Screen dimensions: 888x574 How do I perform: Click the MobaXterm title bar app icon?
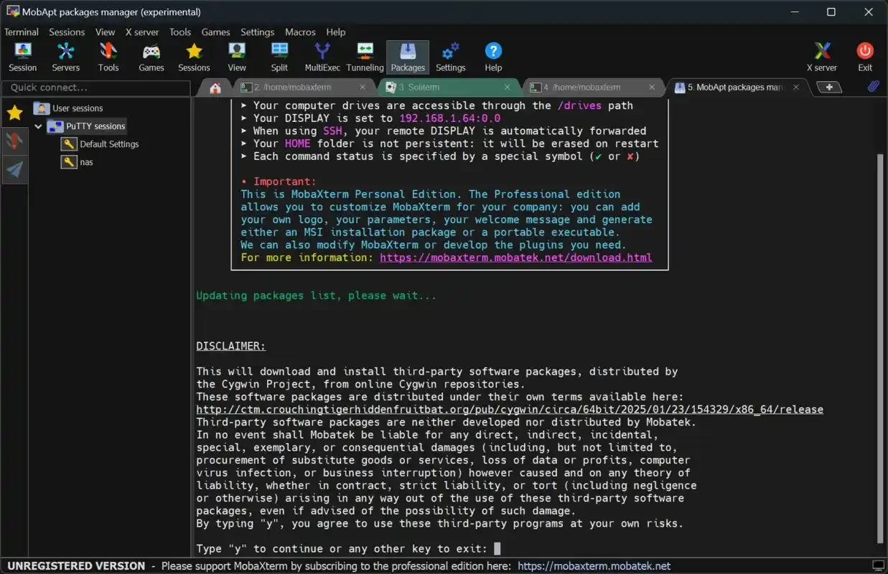pos(12,11)
